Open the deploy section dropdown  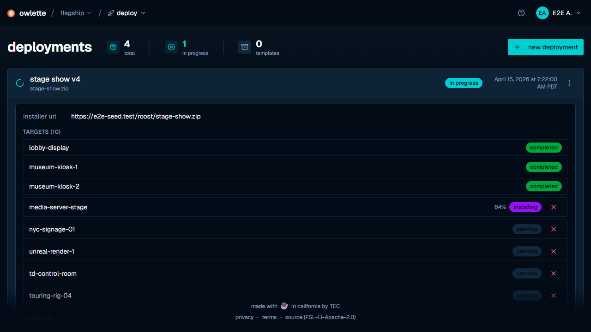pyautogui.click(x=127, y=13)
